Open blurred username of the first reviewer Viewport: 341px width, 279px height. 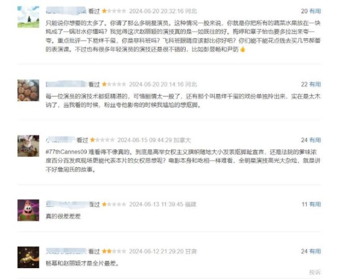(x=66, y=11)
